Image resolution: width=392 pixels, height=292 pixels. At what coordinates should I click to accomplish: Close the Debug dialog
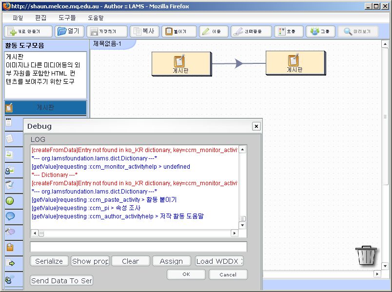[256, 126]
